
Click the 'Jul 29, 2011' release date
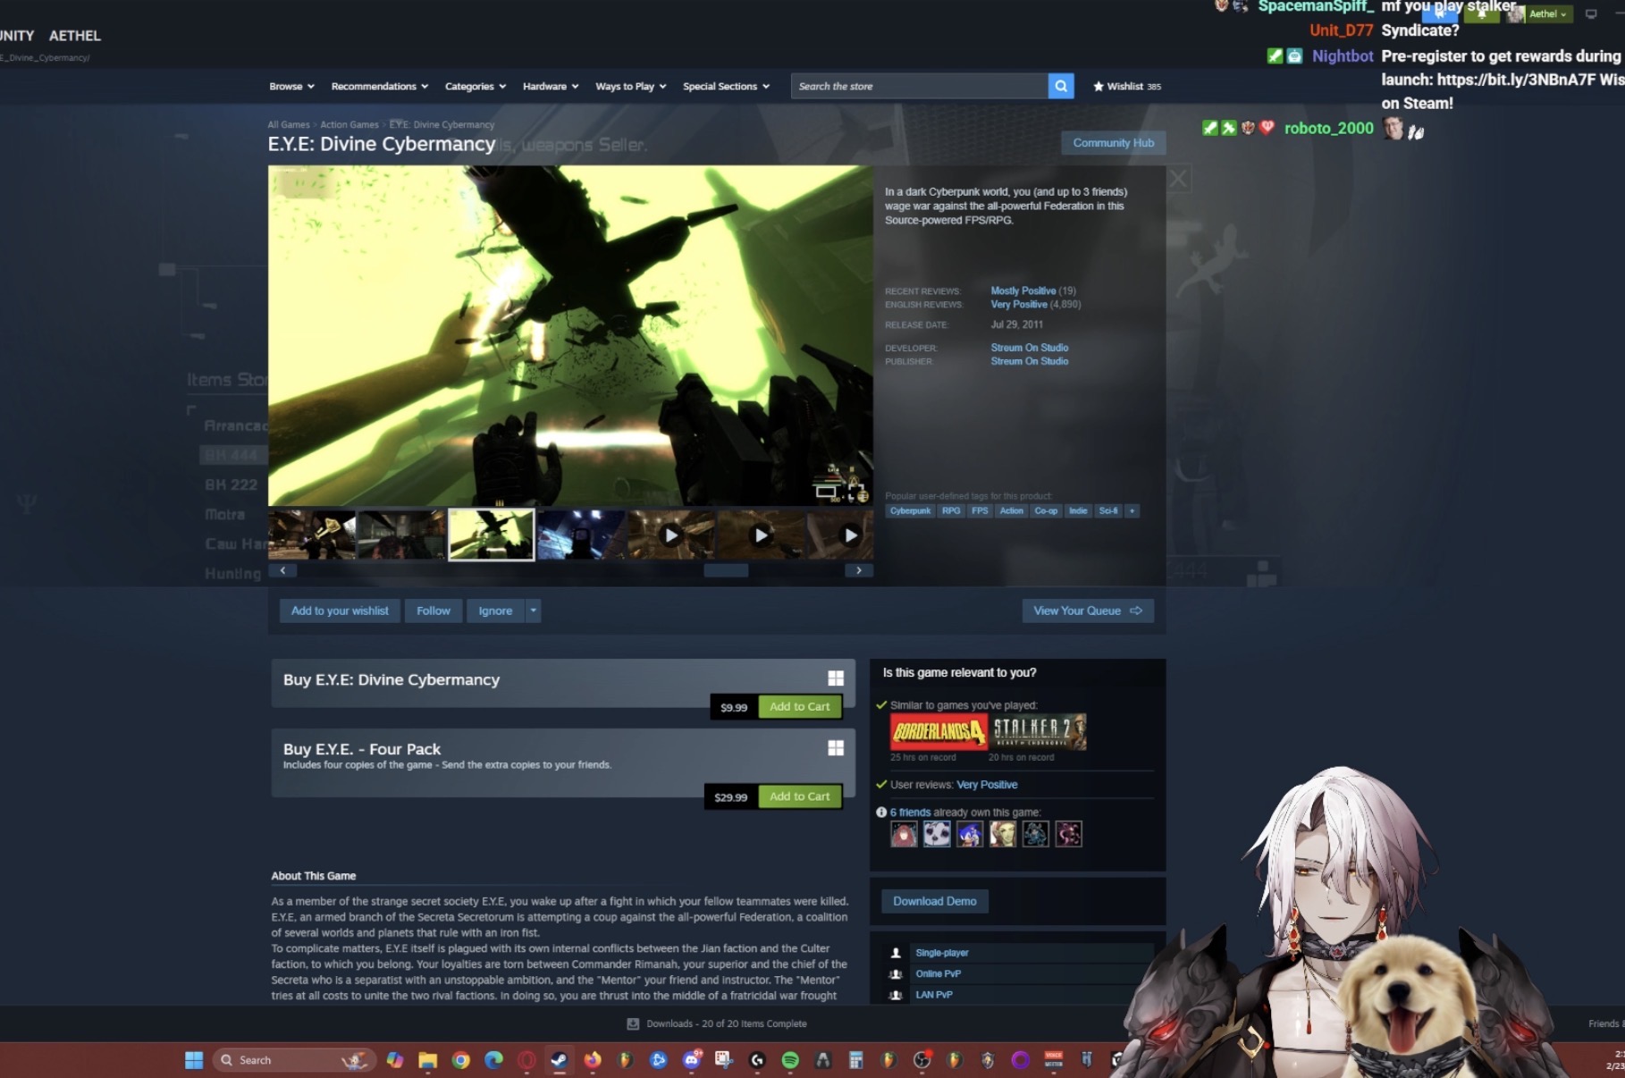click(1016, 324)
